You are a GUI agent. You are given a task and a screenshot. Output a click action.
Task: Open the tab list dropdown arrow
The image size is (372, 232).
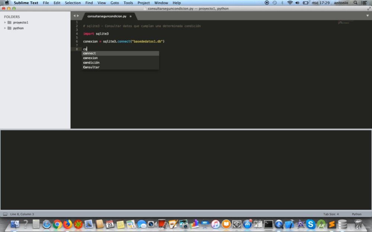tap(368, 16)
